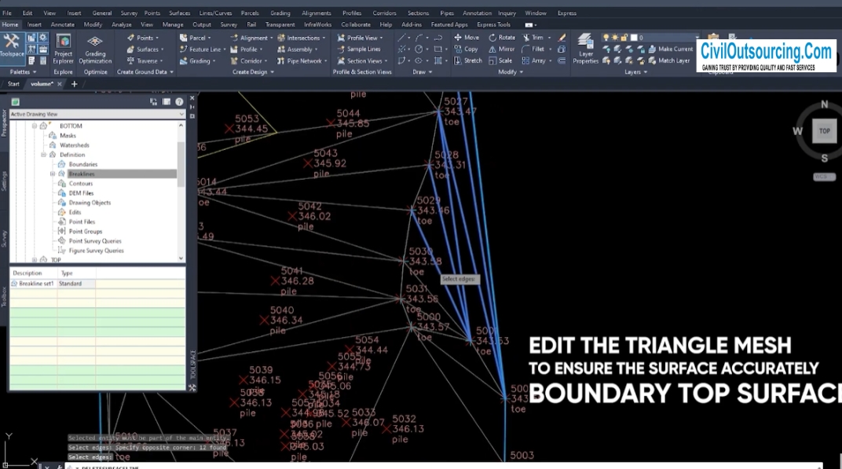Switch to the Annotate ribbon tab
This screenshot has width=842, height=469.
pos(62,24)
